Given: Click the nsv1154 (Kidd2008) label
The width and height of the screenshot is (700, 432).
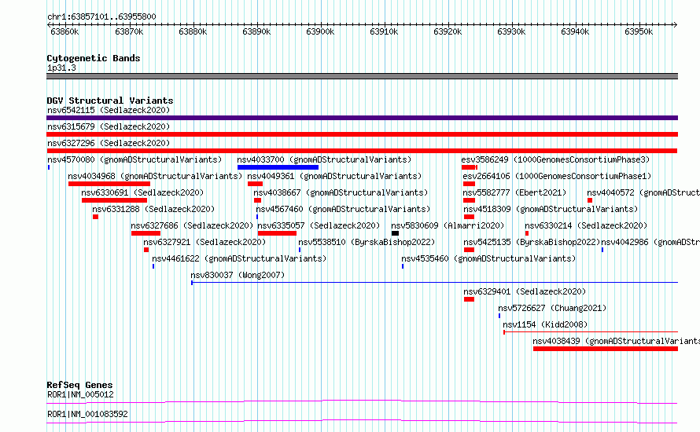Looking at the screenshot, I should (x=545, y=324).
